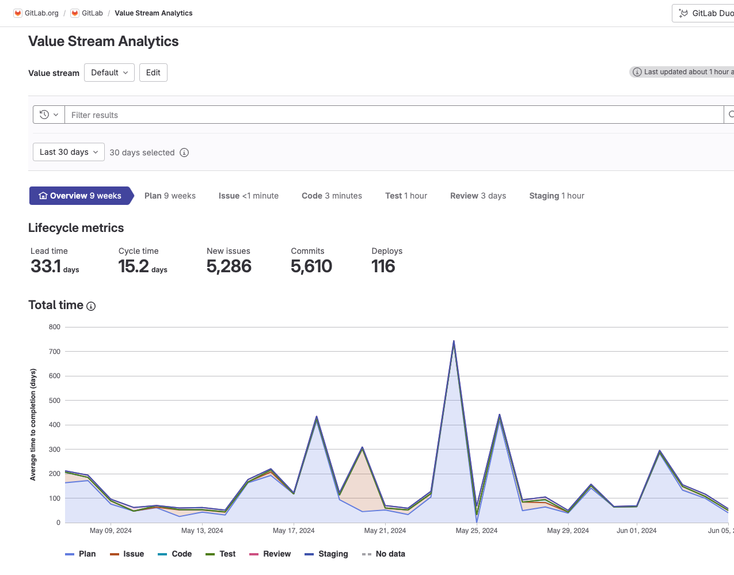Click the recent searches history icon

(x=44, y=115)
